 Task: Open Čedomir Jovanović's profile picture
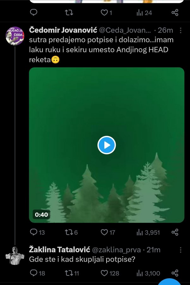(x=15, y=35)
